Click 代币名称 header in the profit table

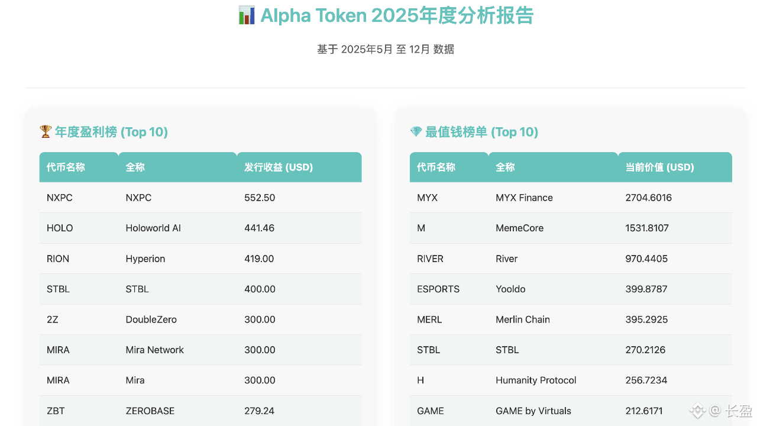pyautogui.click(x=66, y=167)
